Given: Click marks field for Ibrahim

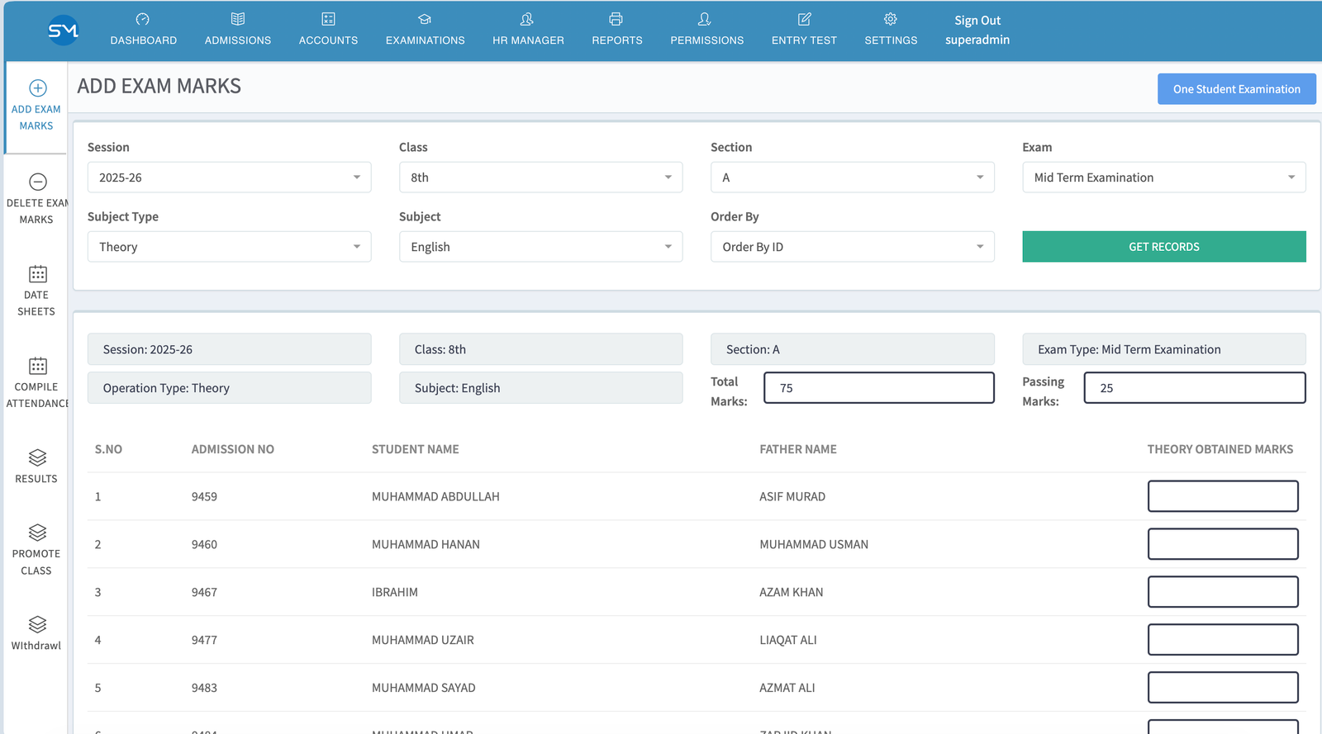Looking at the screenshot, I should click(1223, 592).
